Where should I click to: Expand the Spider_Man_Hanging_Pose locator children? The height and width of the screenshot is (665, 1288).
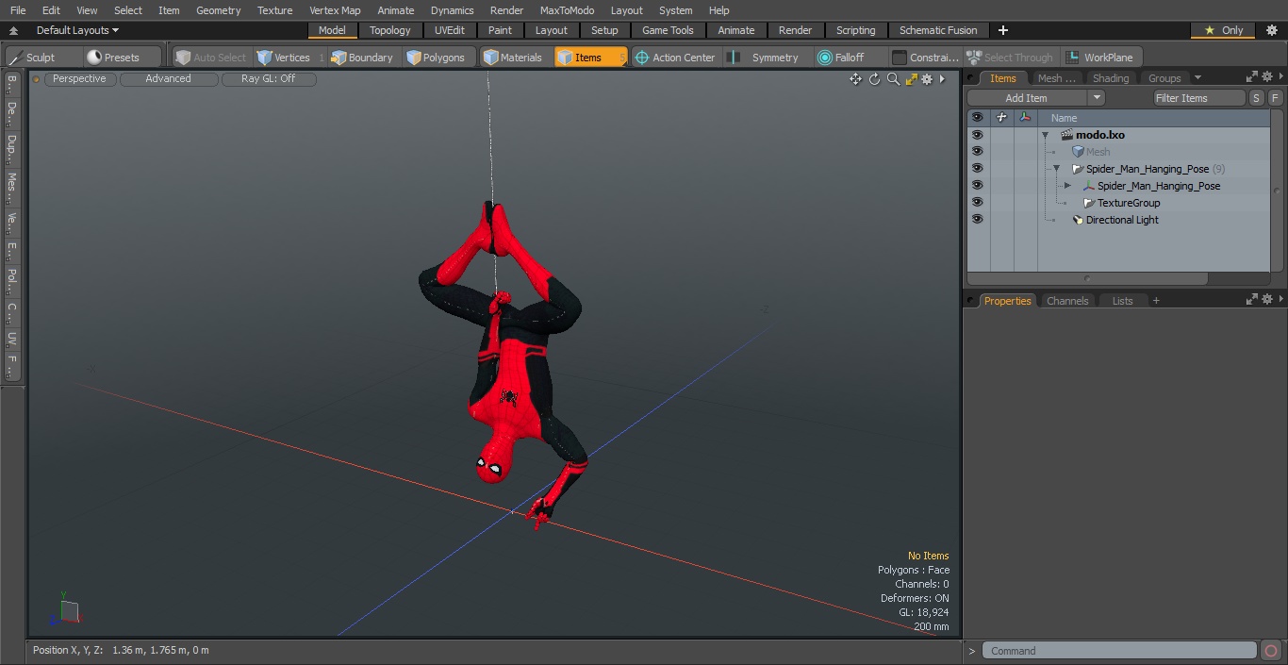click(x=1067, y=186)
